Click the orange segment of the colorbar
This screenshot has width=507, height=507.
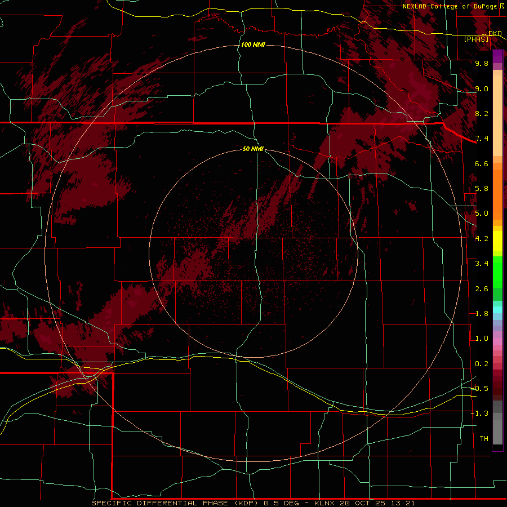(497, 195)
